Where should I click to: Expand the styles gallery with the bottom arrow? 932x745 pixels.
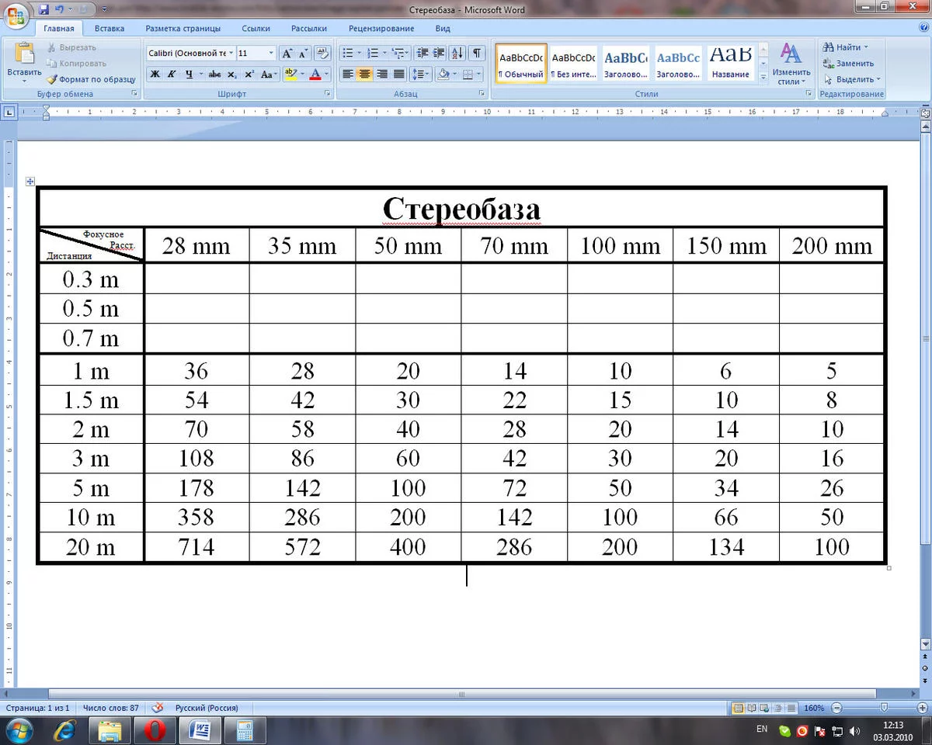(x=763, y=77)
